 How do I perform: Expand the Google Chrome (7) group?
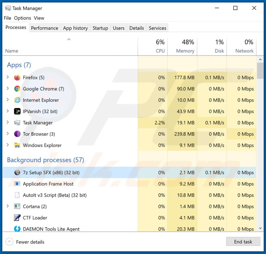point(8,88)
